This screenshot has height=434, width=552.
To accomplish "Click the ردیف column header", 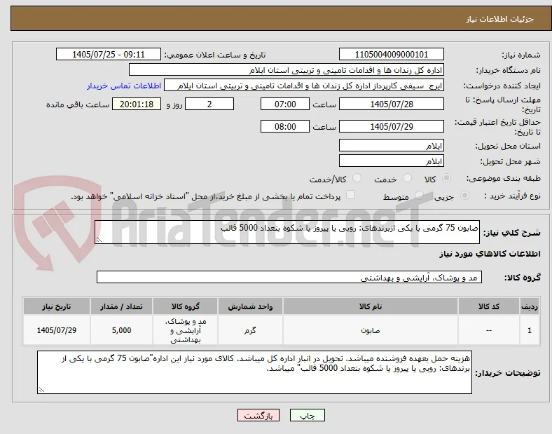I will click(x=530, y=306).
